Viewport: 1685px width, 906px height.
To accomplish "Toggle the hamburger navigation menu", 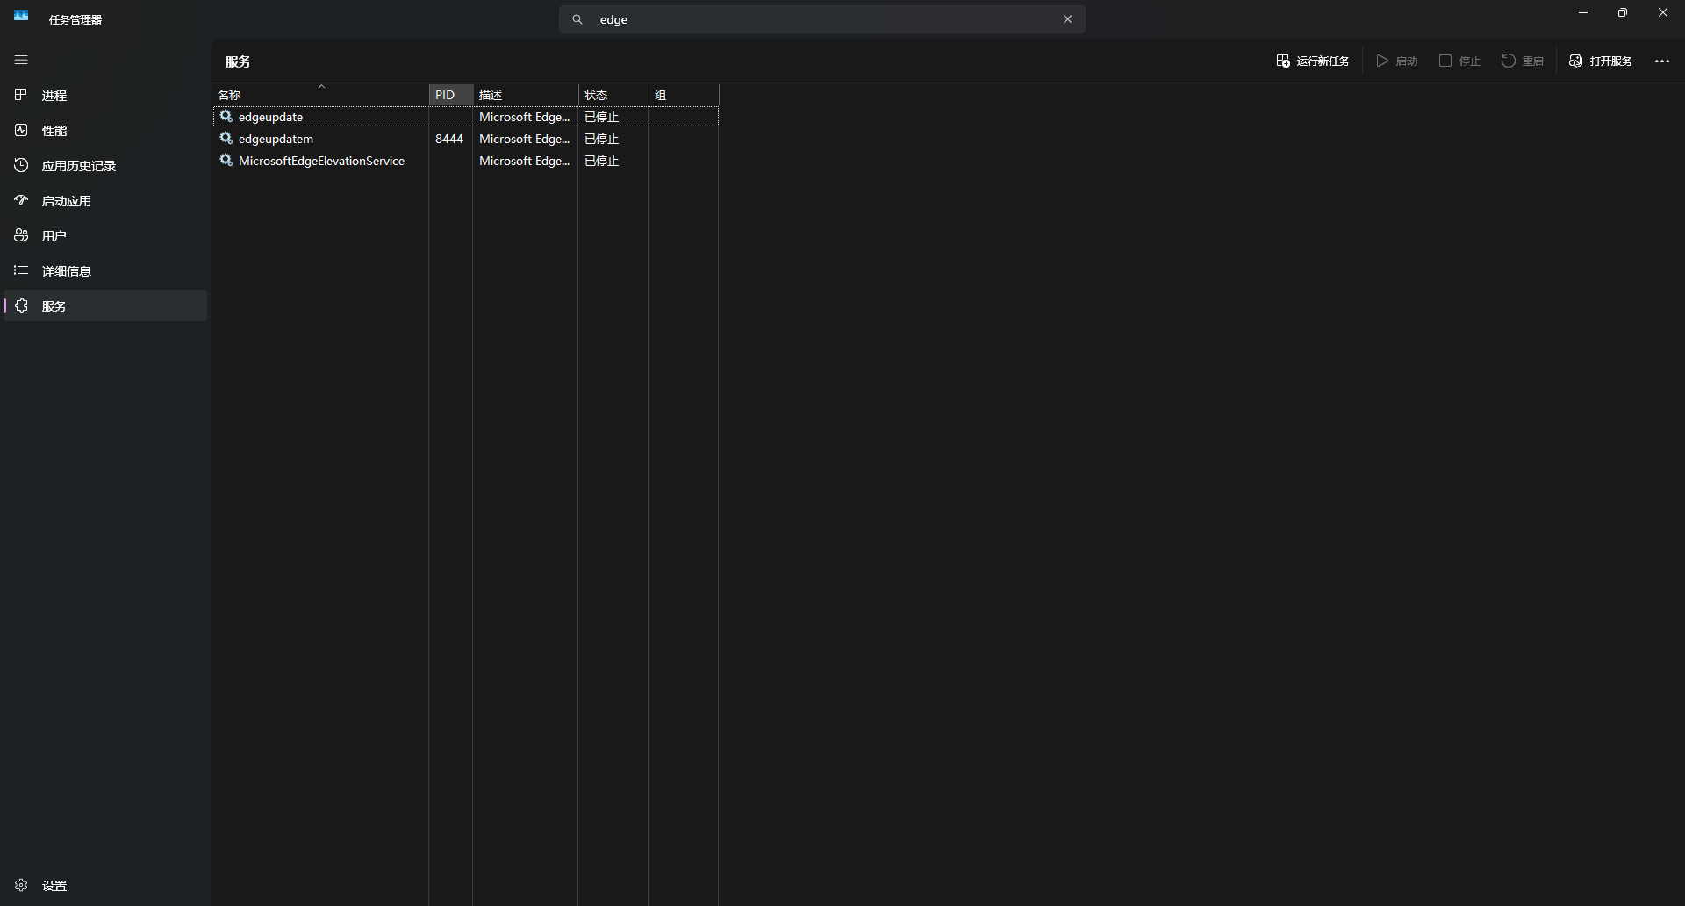I will click(21, 60).
